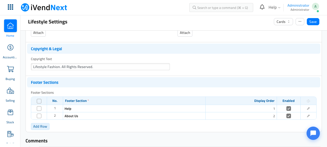
Task: Select the About Us row checkbox
Action: [39, 116]
